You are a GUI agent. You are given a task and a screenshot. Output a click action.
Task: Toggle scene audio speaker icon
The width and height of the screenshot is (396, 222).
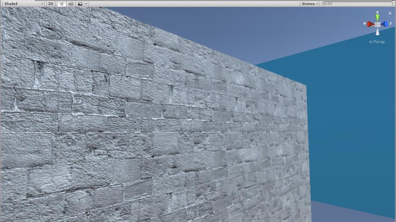pyautogui.click(x=71, y=4)
